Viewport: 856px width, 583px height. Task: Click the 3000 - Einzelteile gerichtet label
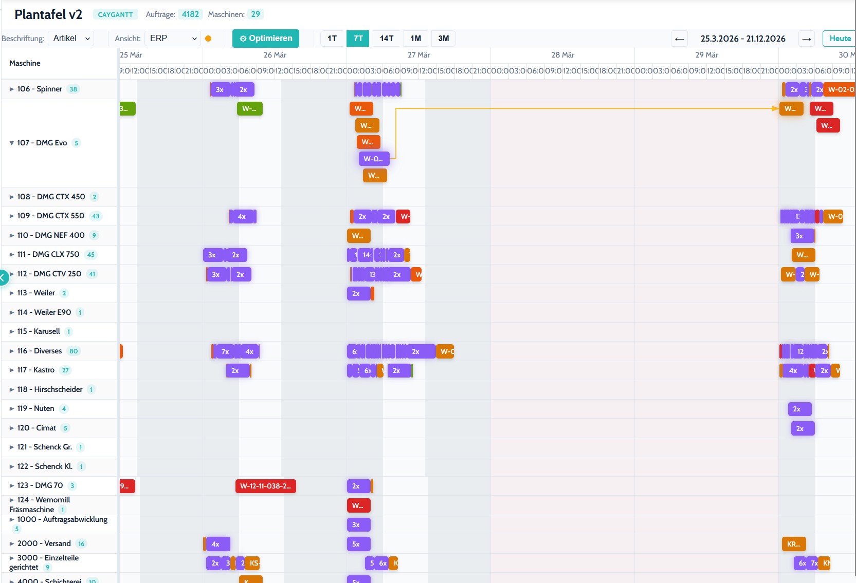tap(44, 562)
